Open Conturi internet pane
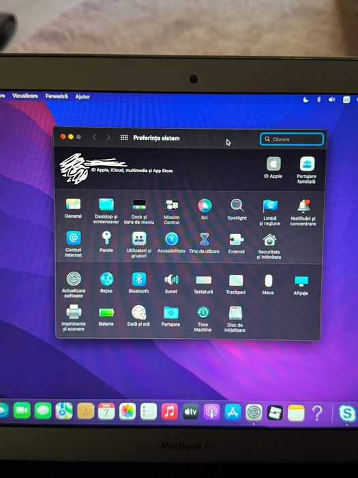This screenshot has height=478, width=358. click(74, 243)
